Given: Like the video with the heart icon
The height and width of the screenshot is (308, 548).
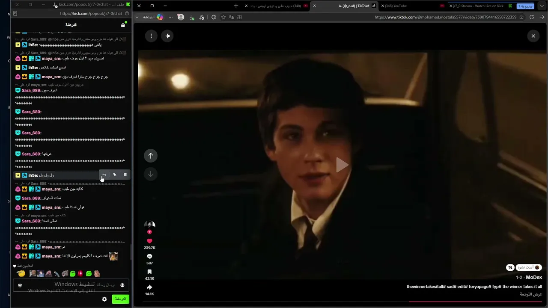Looking at the screenshot, I should [149, 241].
